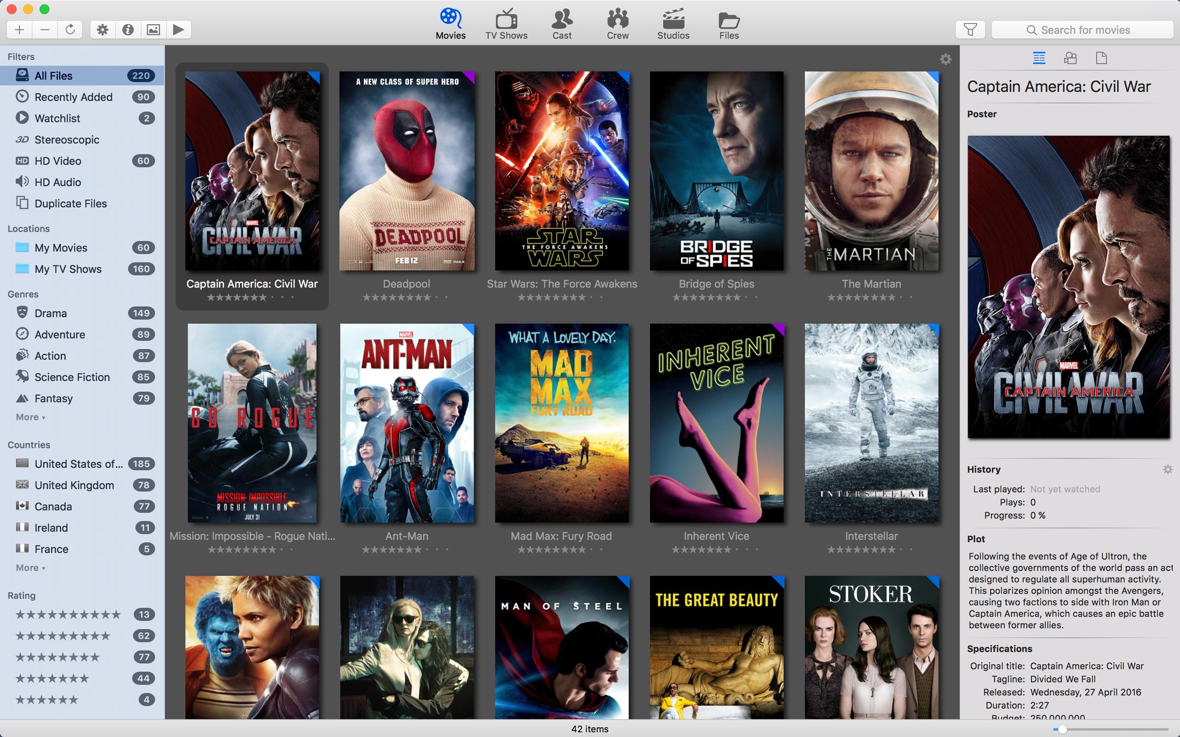The width and height of the screenshot is (1180, 737).
Task: Select The Martian poster
Action: [x=871, y=171]
